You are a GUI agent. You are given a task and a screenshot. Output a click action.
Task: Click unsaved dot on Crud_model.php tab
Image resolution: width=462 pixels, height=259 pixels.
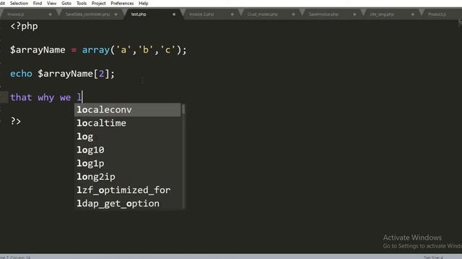click(293, 14)
